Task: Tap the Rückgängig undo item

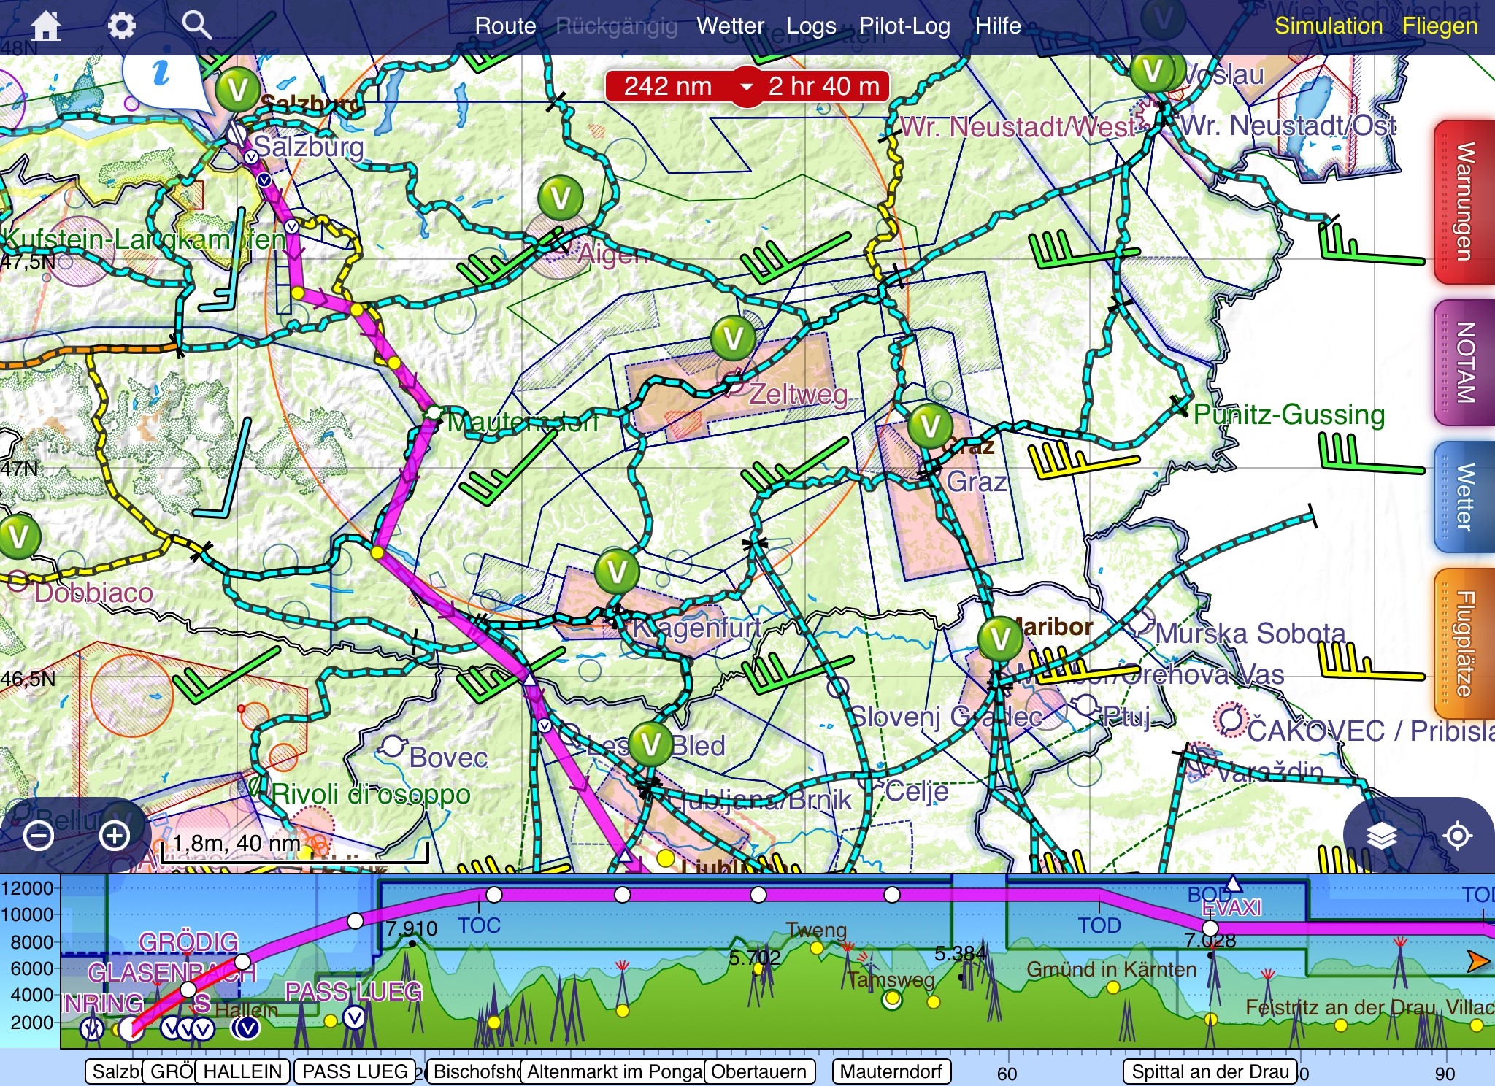Action: click(x=617, y=26)
